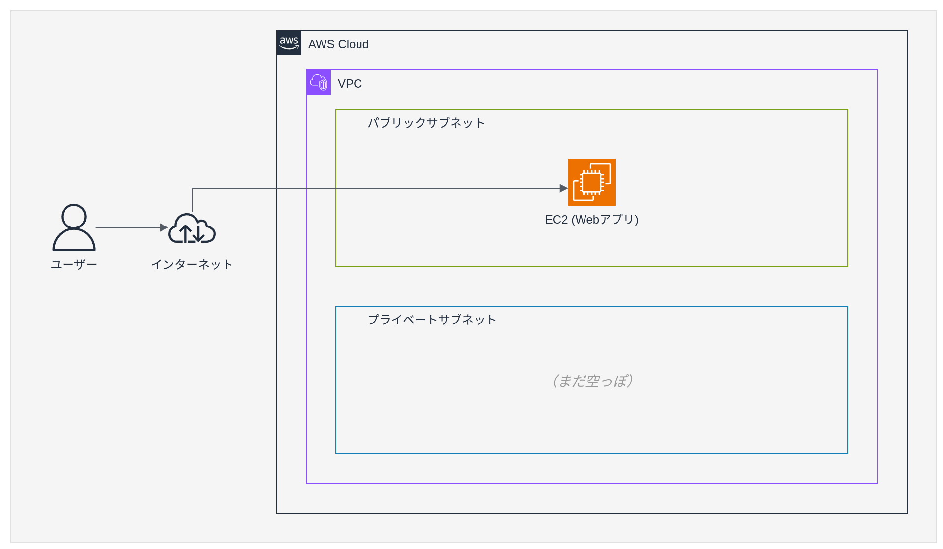943x549 pixels.
Task: Click the purple VPC container bottom border
Action: [591, 483]
